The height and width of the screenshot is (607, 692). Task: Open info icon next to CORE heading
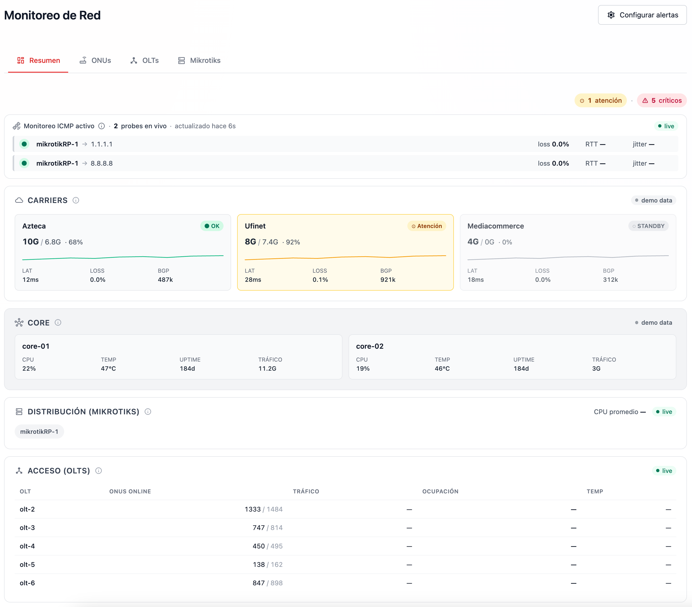(x=58, y=322)
